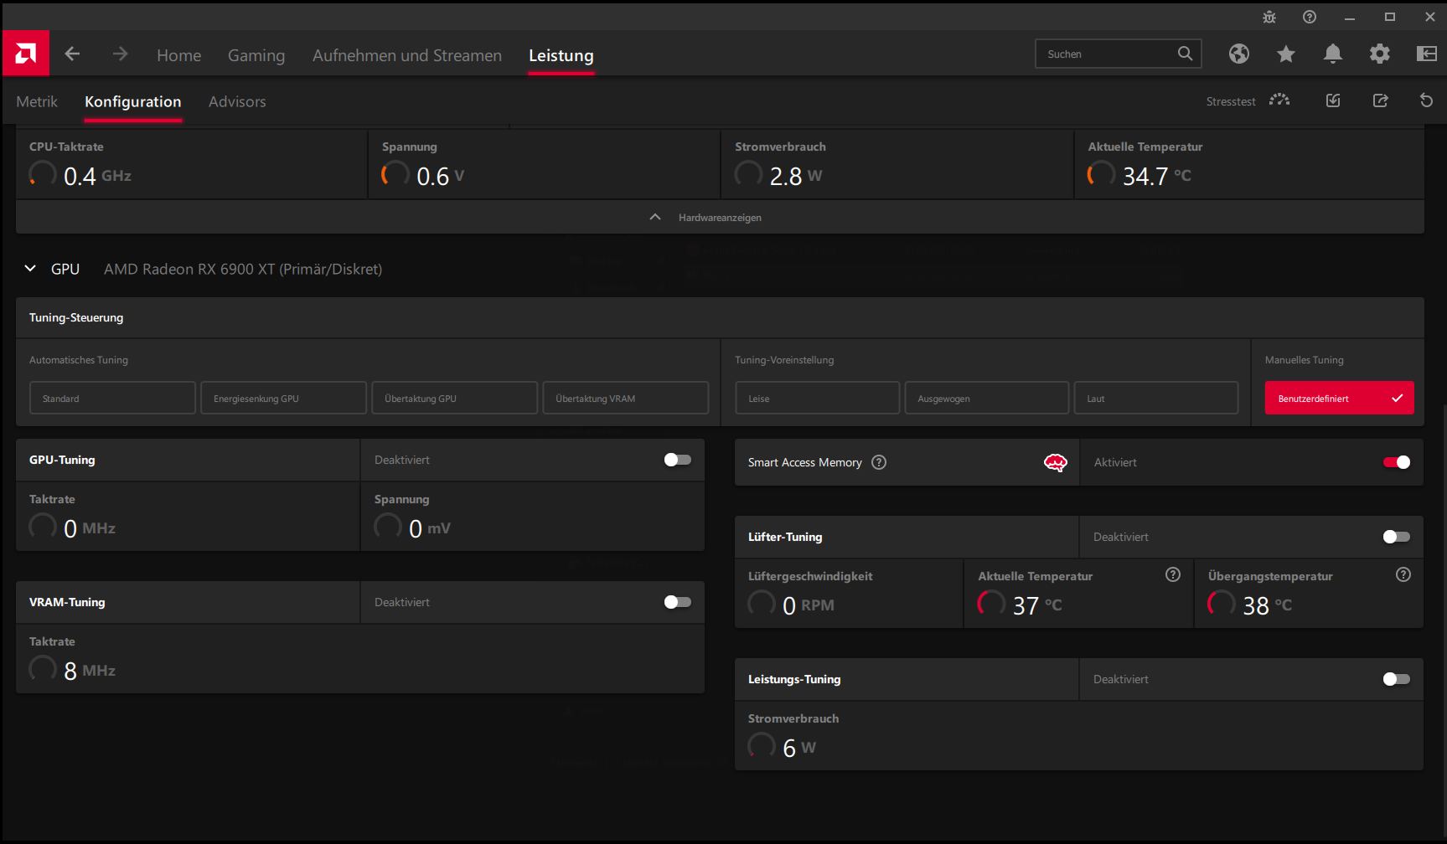Open Aufnehmen und Streamen tab
1447x844 pixels.
pos(407,55)
